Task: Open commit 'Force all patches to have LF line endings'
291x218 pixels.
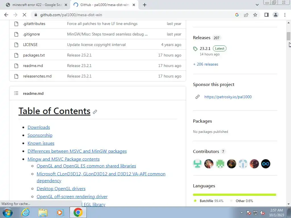Action: 102,24
